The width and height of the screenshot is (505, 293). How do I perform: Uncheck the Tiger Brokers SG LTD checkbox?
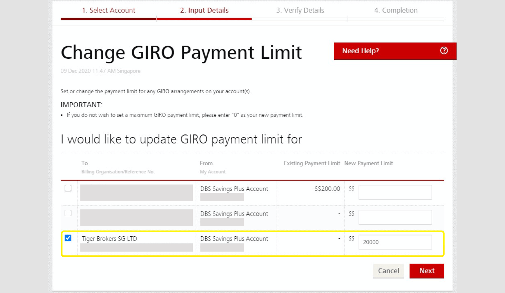(68, 238)
